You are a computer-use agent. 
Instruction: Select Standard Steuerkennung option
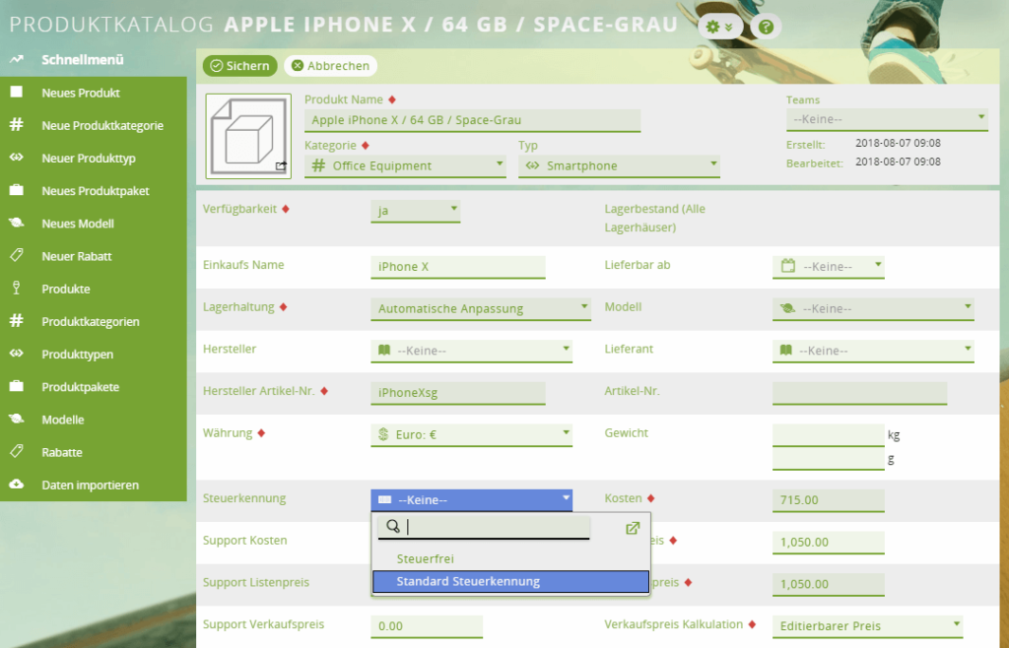(511, 582)
